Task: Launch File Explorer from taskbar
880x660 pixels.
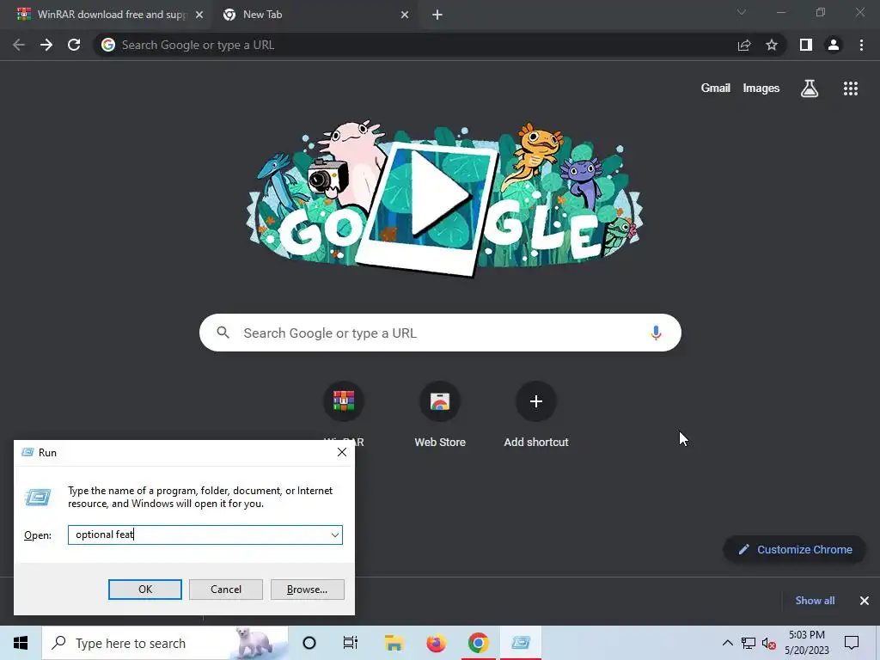Action: pos(394,643)
